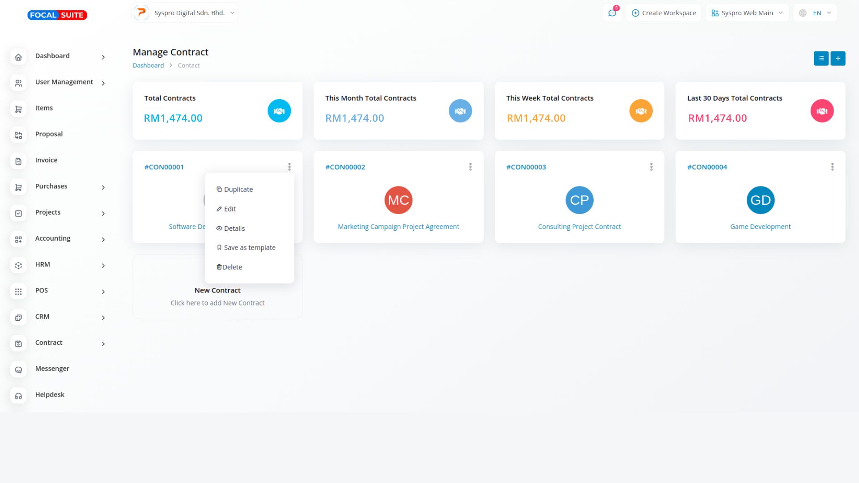The image size is (859, 483).
Task: Click the plus add contract icon button
Action: [x=838, y=59]
